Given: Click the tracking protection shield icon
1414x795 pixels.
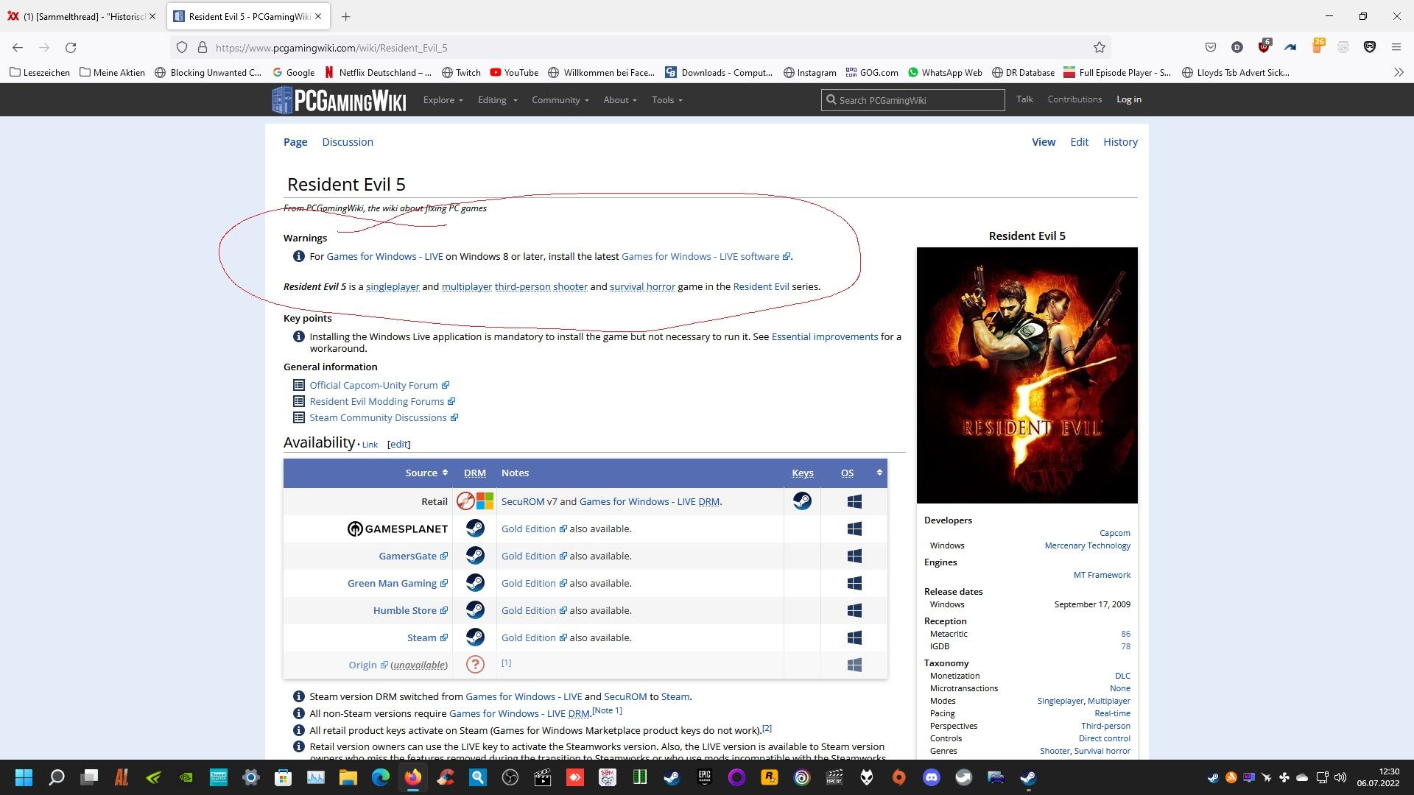Looking at the screenshot, I should pos(182,48).
